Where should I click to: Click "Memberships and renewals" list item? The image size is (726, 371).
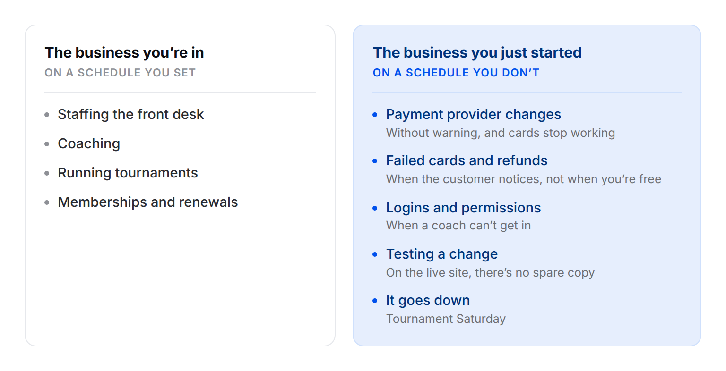click(x=148, y=202)
